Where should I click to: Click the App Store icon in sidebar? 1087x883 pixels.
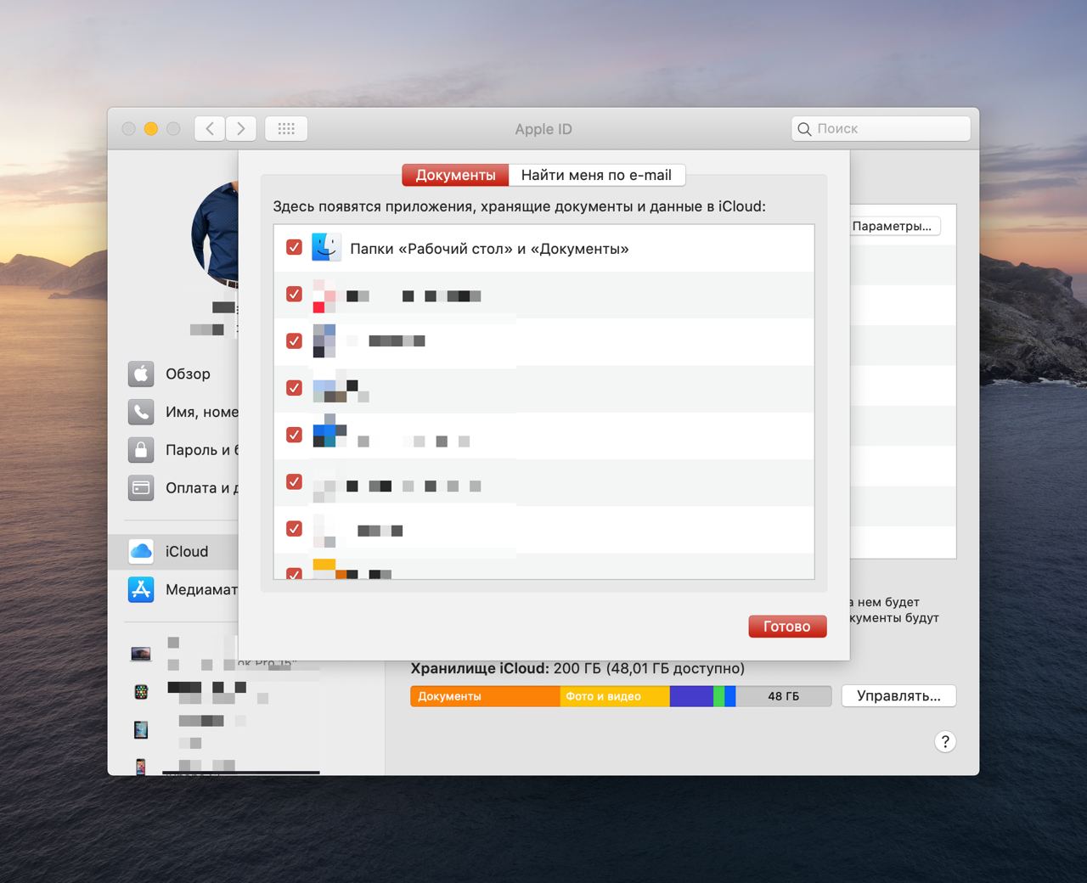(x=141, y=588)
